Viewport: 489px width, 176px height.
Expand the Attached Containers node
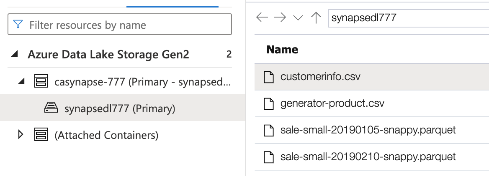click(20, 135)
